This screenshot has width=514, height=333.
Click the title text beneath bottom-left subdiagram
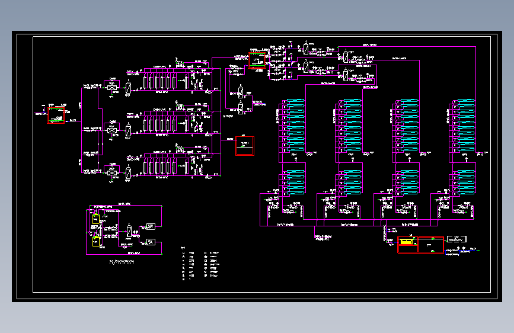coord(122,262)
